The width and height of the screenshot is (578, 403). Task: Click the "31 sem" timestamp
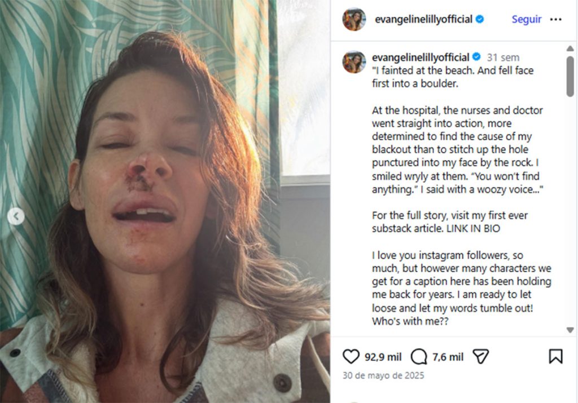pos(503,57)
